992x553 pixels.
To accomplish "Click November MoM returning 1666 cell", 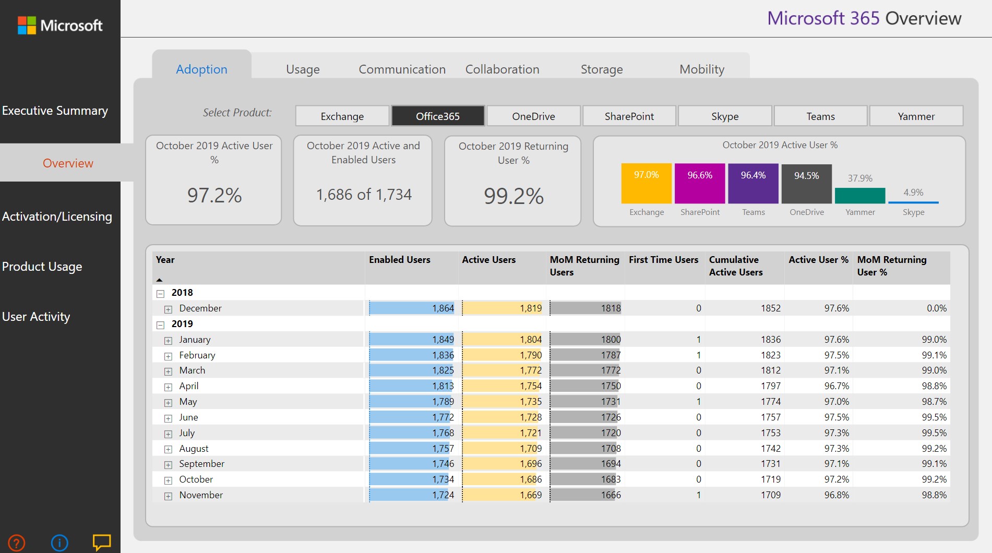I will click(585, 495).
